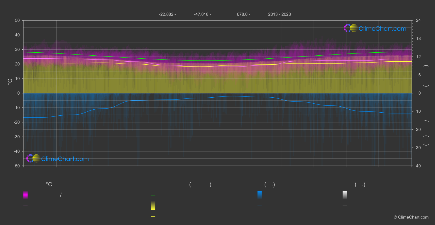Click the rotated °C axis title

[10, 82]
